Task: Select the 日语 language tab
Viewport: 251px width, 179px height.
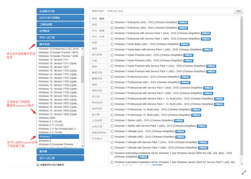Action: coord(95,60)
